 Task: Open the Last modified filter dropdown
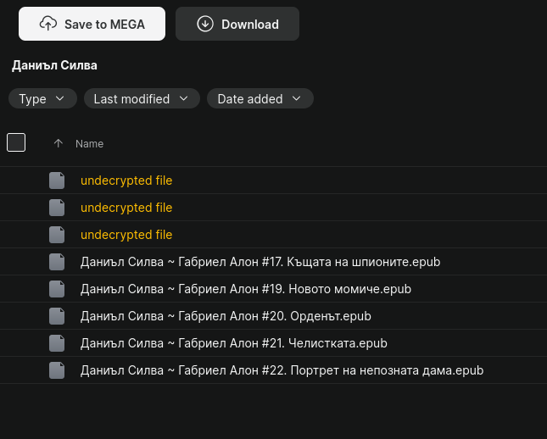pos(142,99)
